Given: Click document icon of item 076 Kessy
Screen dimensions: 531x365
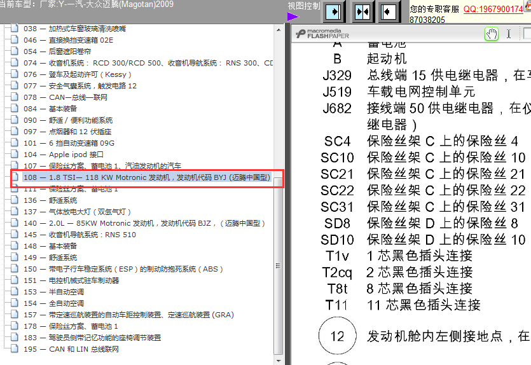Looking at the screenshot, I should pos(14,74).
